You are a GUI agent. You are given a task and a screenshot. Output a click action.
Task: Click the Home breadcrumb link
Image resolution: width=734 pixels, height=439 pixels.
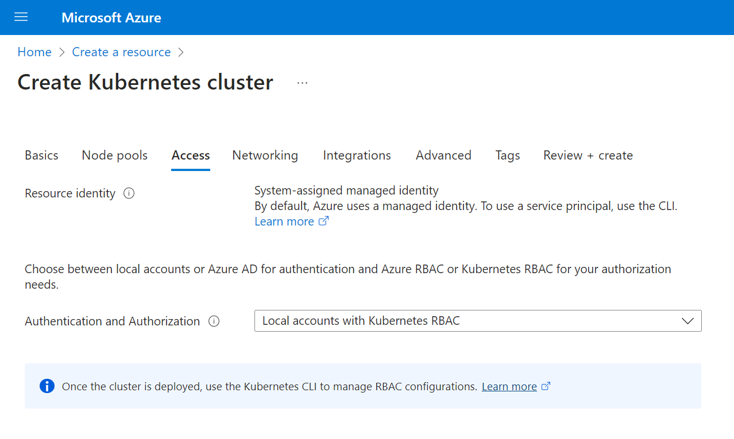coord(34,52)
